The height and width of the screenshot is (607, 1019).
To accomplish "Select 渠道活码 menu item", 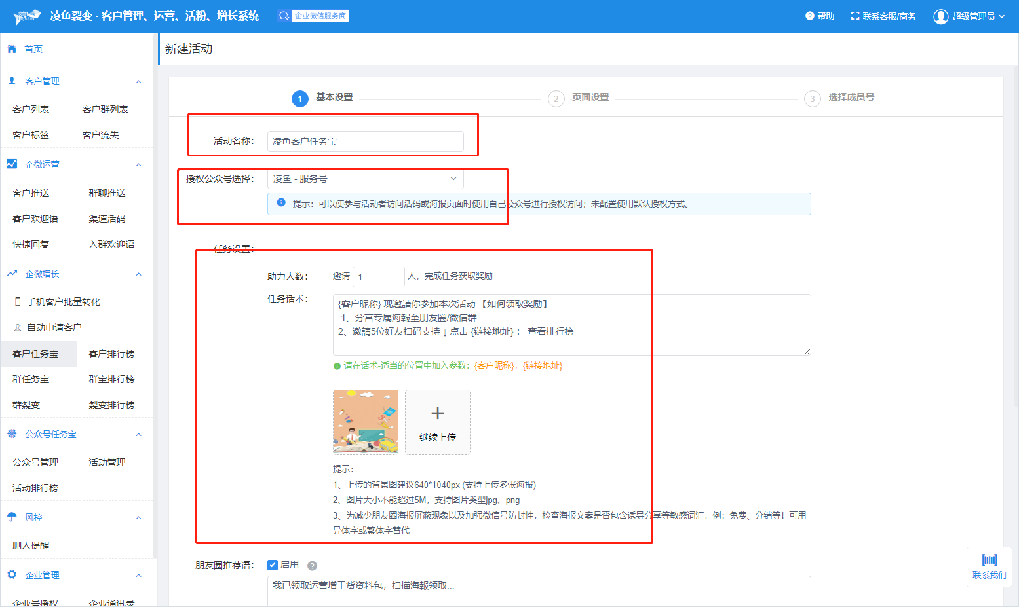I will 107,219.
